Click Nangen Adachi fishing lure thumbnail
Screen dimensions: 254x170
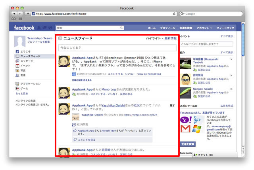tap(185, 93)
